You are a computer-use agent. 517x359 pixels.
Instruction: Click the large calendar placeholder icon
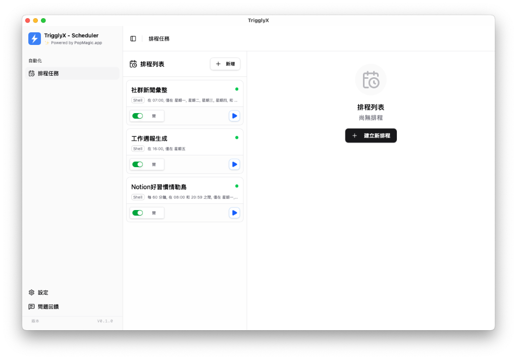(x=371, y=79)
